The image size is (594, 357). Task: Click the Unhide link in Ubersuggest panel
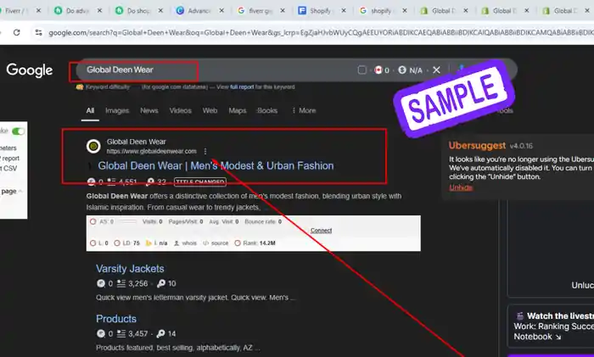461,187
